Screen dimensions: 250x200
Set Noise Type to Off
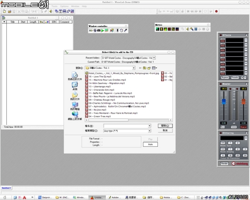tap(223, 143)
